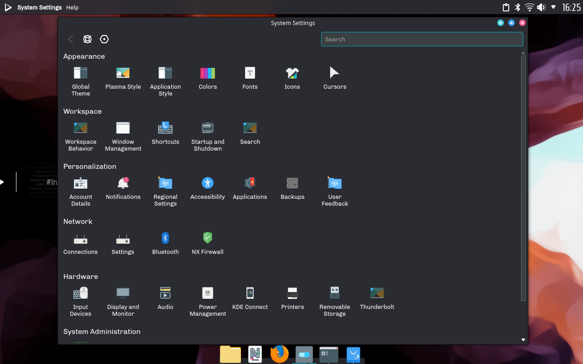Select the Notifications module
Screen dimensions: 583x364
123,187
